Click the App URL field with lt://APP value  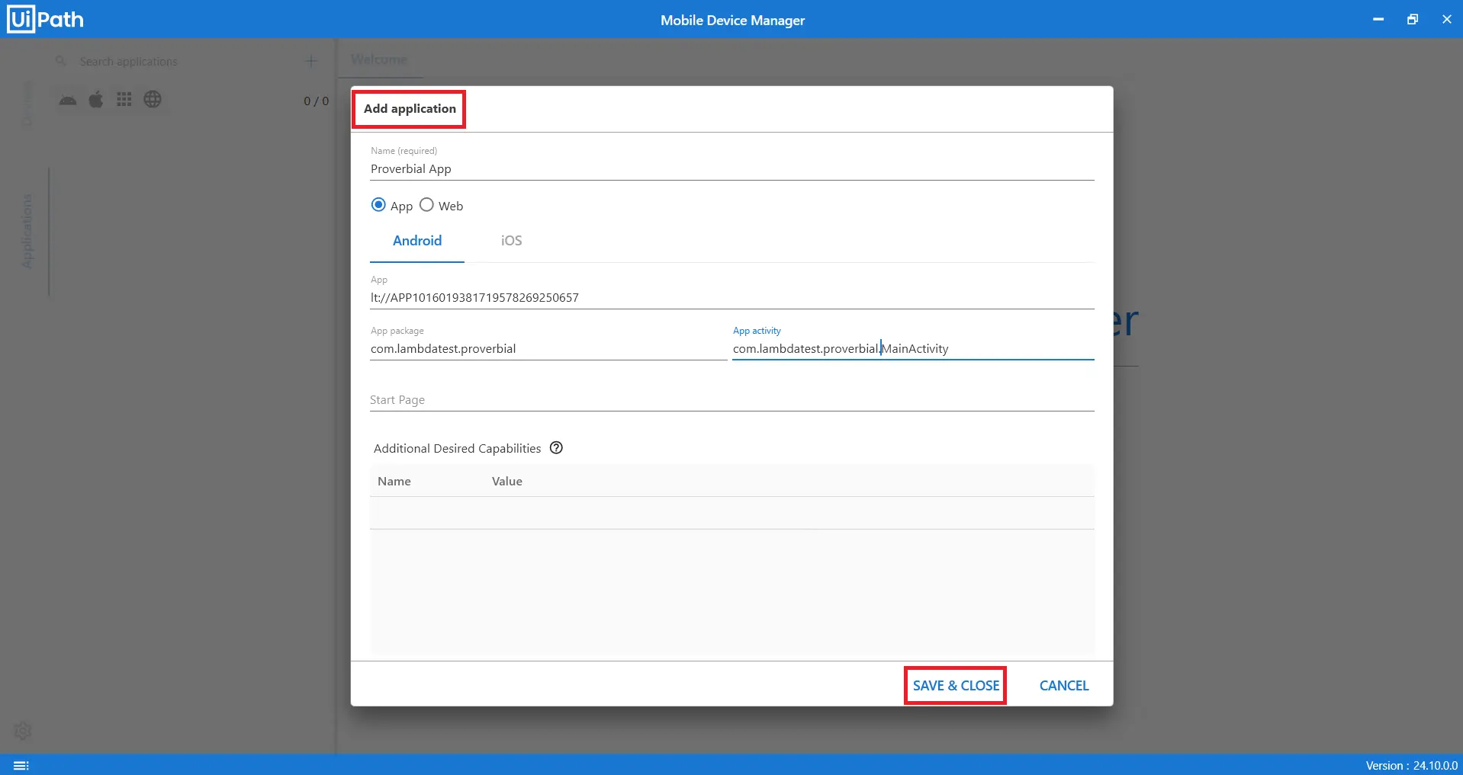[731, 298]
